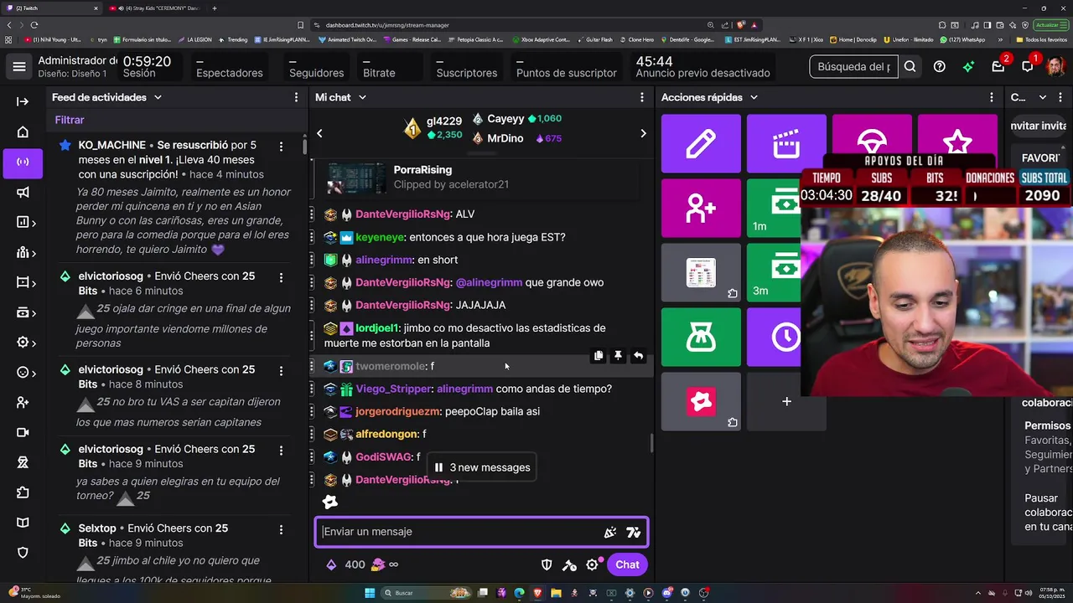
Task: Open whispers with 1 notification
Action: coord(1028,66)
